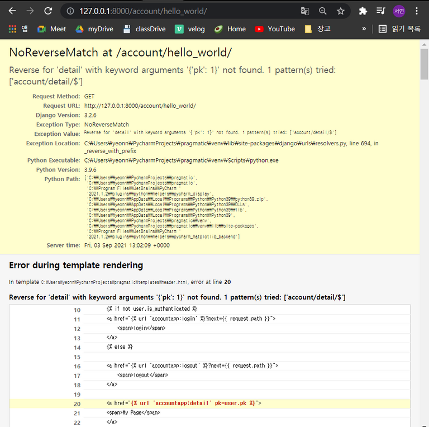The height and width of the screenshot is (427, 429).
Task: Bookmark this page with the star icon
Action: tap(341, 11)
